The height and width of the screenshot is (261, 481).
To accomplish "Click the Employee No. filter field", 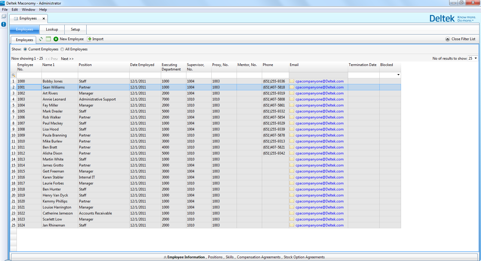I will point(29,75).
